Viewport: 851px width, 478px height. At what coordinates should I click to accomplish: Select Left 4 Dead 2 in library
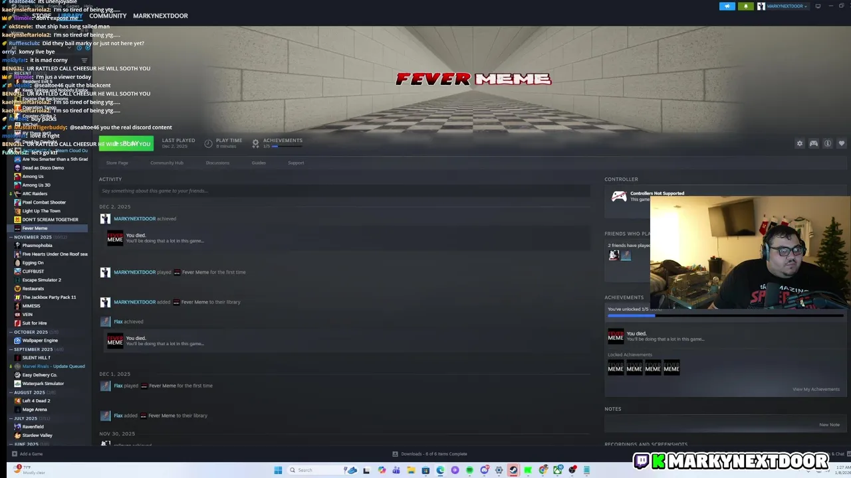[x=36, y=401]
